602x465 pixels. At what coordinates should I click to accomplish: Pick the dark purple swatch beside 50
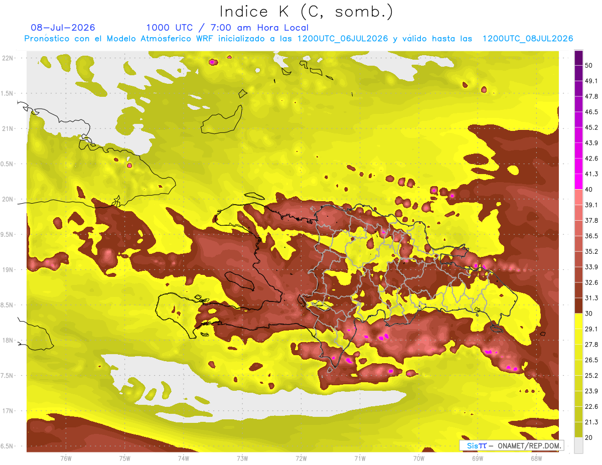[x=578, y=58]
